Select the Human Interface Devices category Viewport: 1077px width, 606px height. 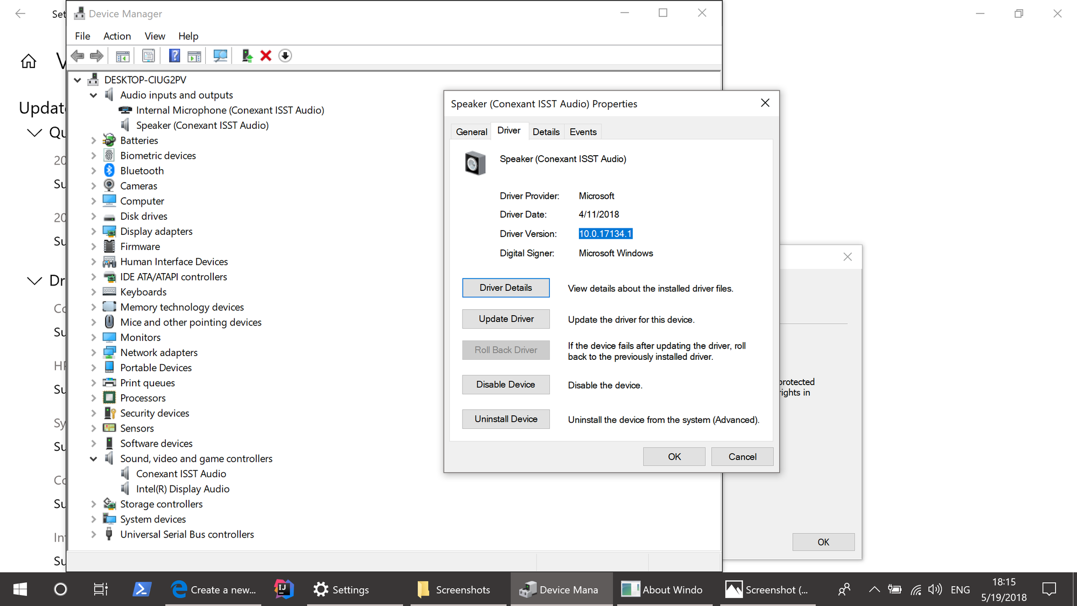tap(174, 261)
